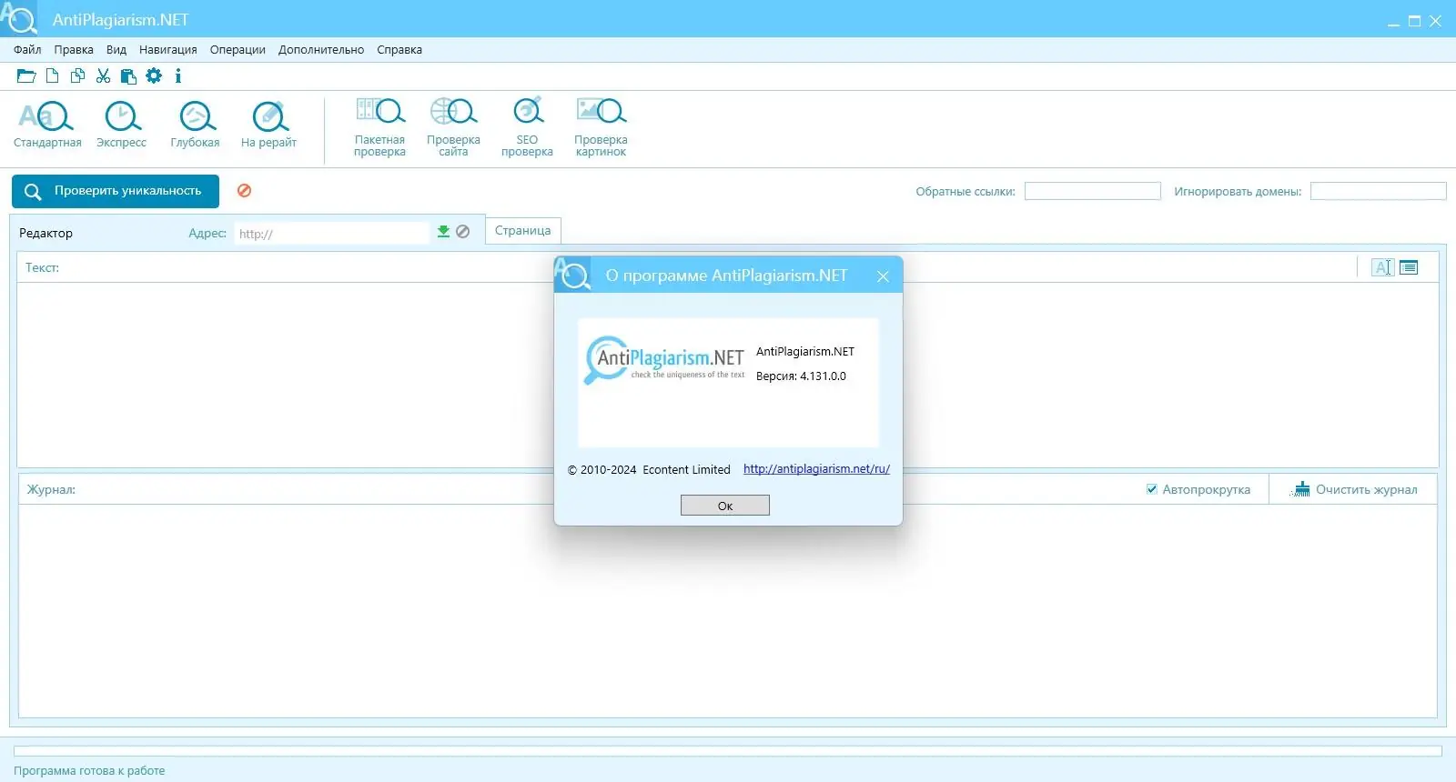1456x782 pixels.
Task: Open the Правка menu
Action: coord(74,50)
